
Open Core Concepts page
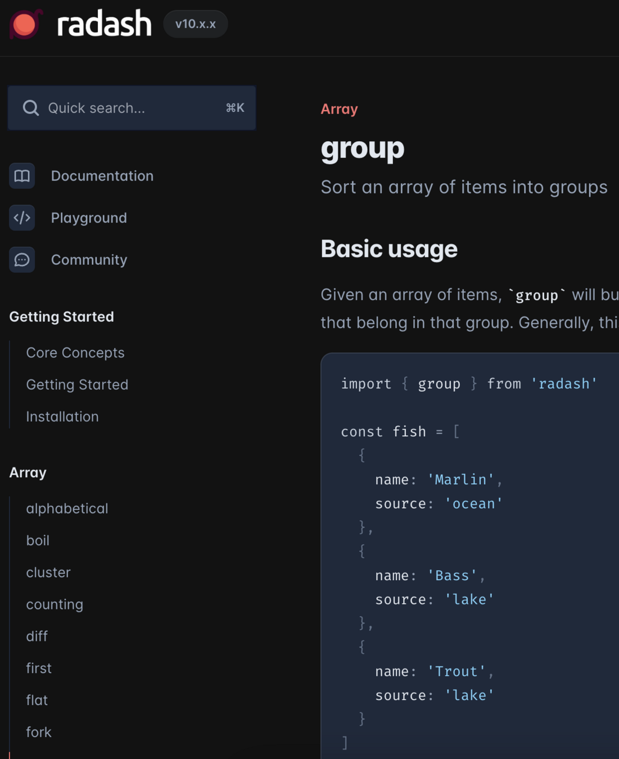[x=75, y=353]
